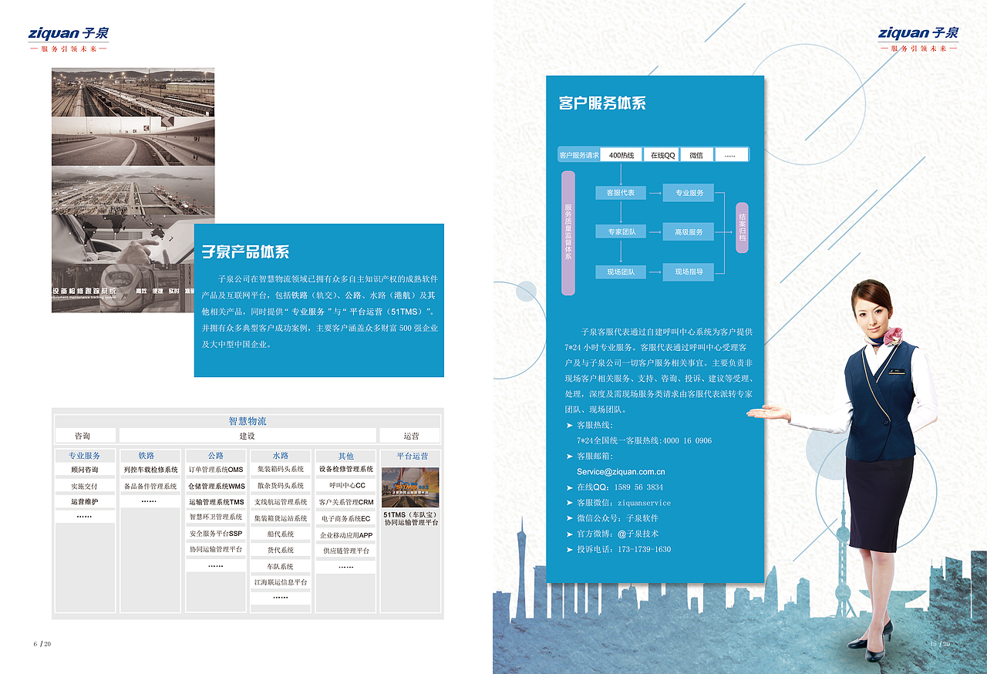Click the purple 服务质量监督体系 bar

[x=568, y=233]
